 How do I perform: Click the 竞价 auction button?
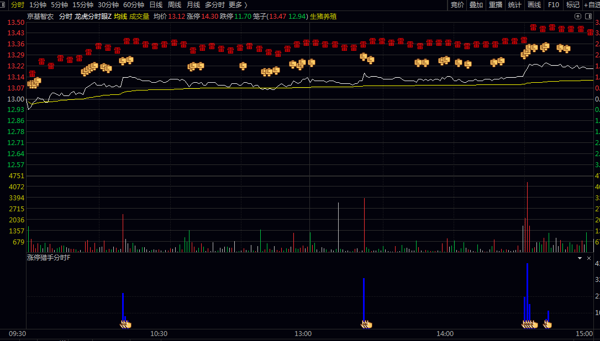coord(457,5)
